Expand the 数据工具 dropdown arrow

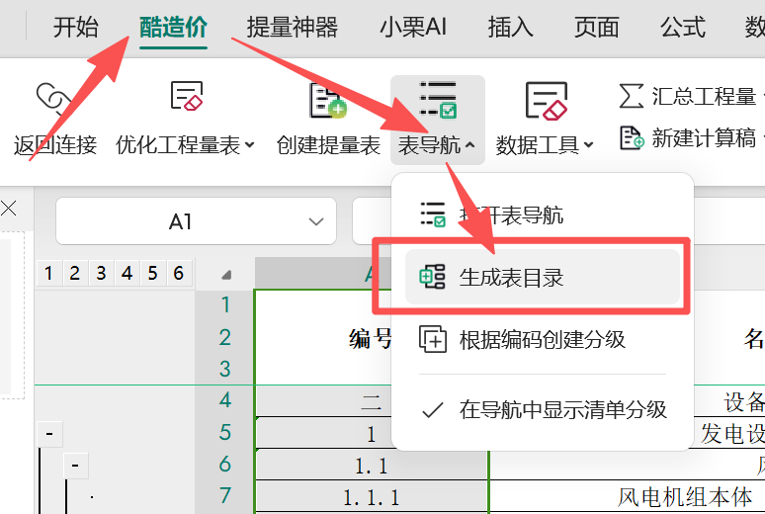[x=589, y=145]
